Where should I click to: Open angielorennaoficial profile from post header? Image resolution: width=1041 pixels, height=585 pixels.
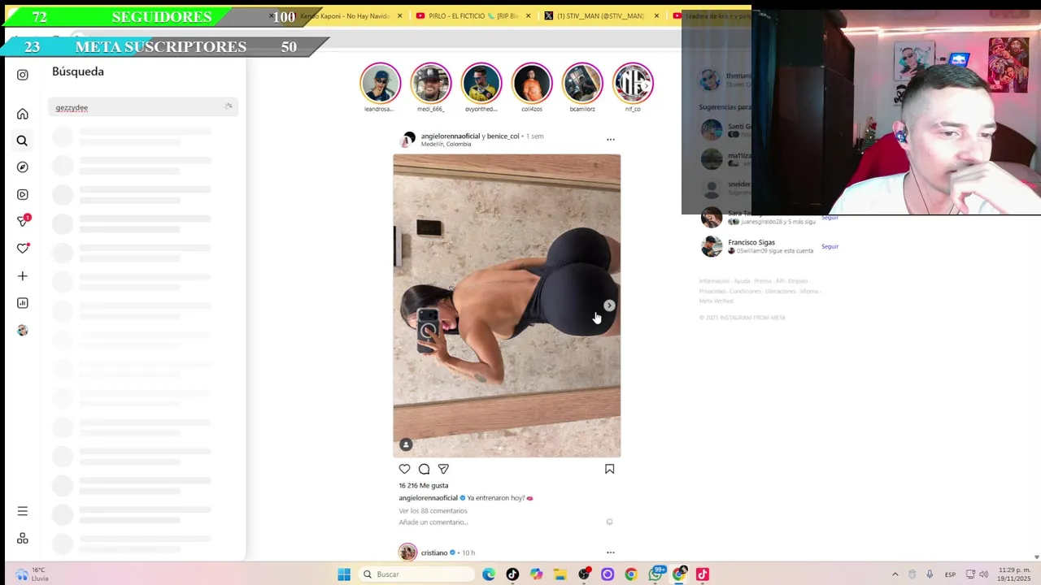[x=451, y=136]
